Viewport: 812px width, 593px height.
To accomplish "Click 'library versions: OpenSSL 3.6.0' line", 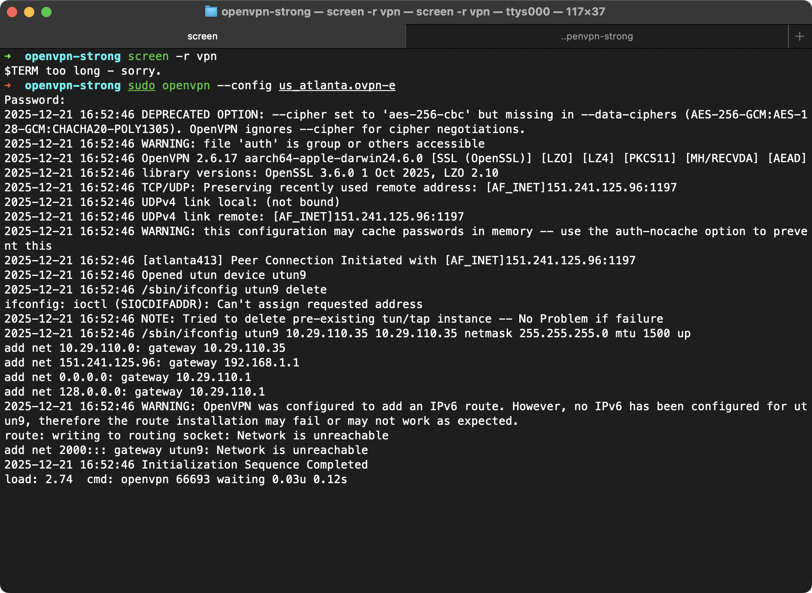I will coord(251,173).
